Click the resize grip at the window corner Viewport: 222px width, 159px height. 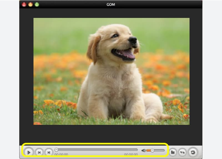click(200, 157)
